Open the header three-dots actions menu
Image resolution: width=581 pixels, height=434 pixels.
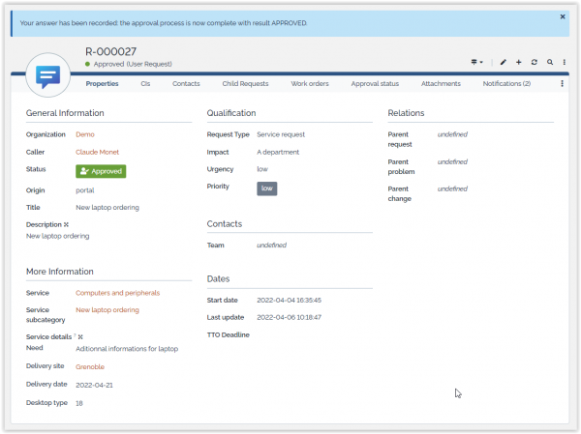564,62
